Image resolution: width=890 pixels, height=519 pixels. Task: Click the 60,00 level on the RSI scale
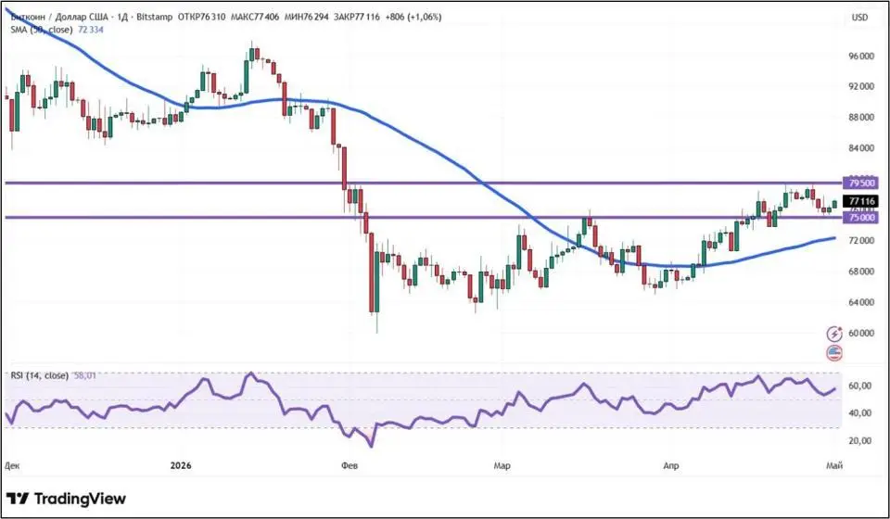pyautogui.click(x=861, y=386)
